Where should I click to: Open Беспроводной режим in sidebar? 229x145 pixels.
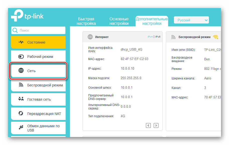coord(38,85)
